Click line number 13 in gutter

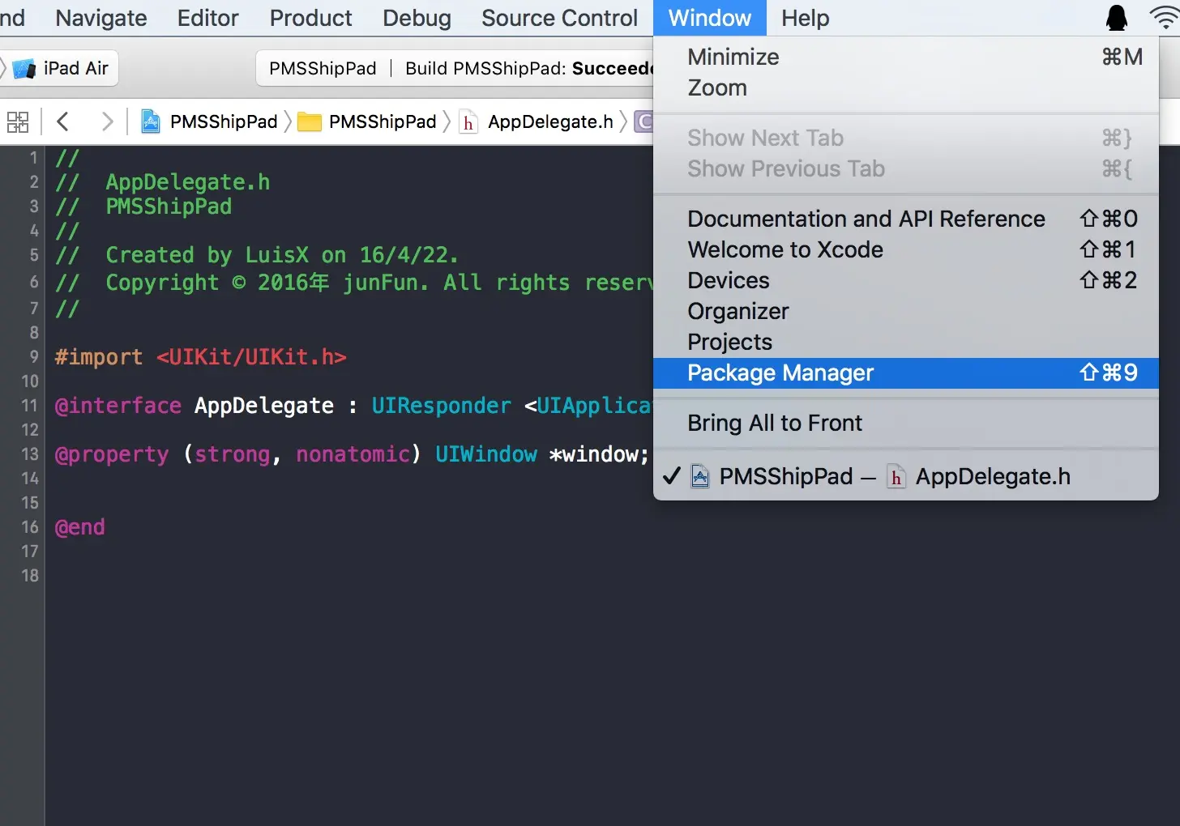pyautogui.click(x=30, y=453)
